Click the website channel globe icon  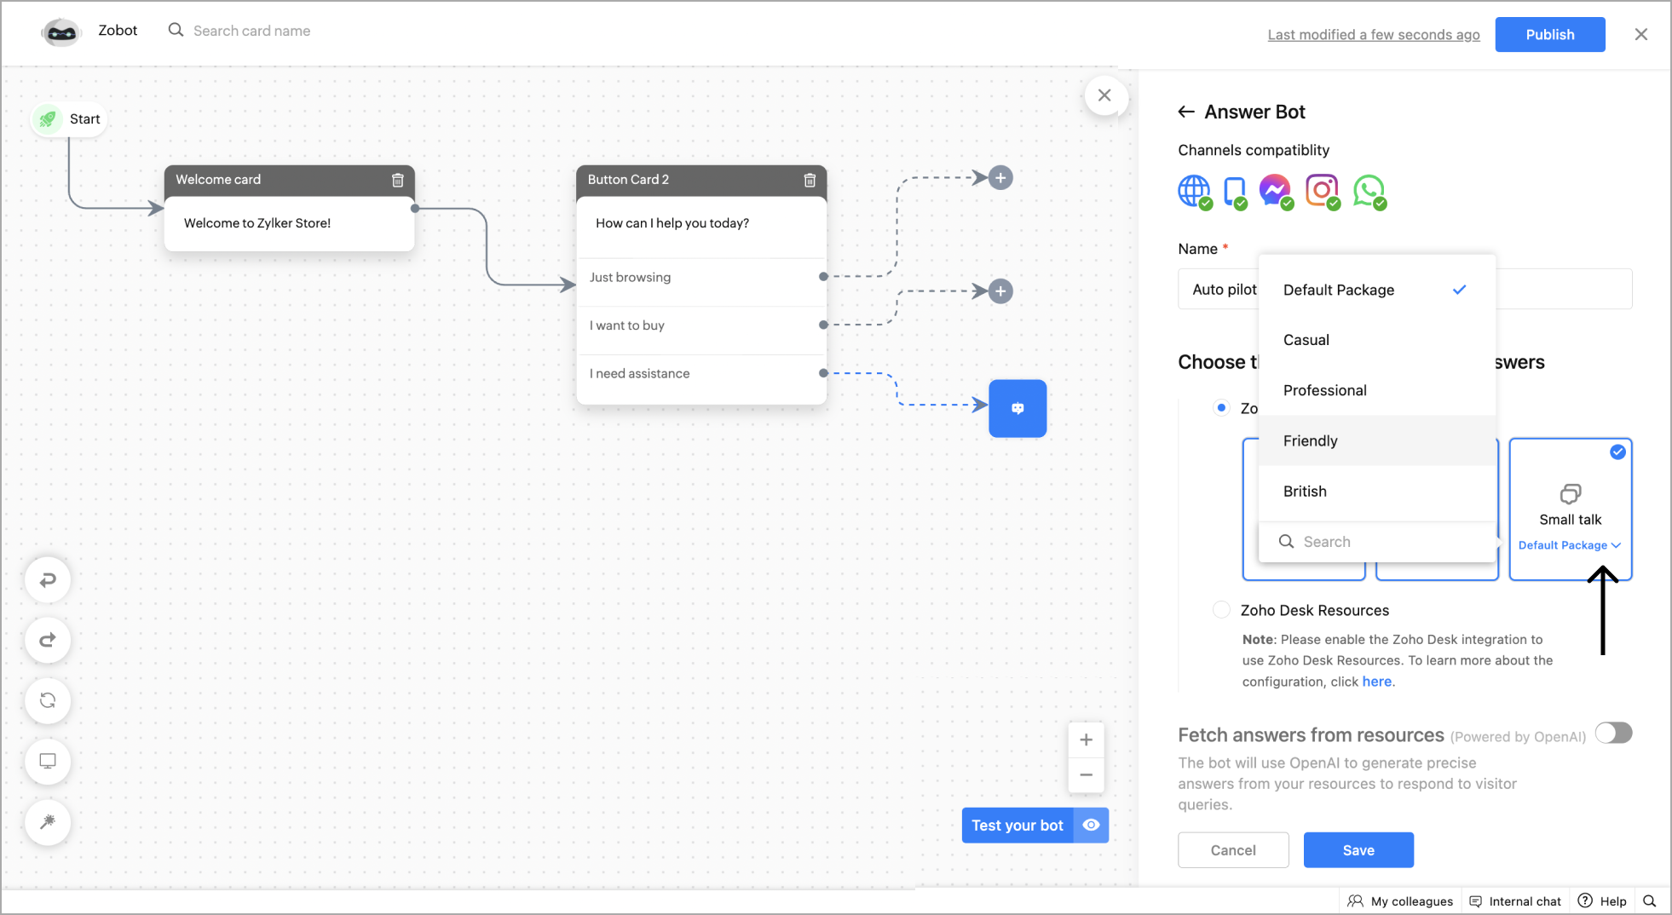point(1195,192)
